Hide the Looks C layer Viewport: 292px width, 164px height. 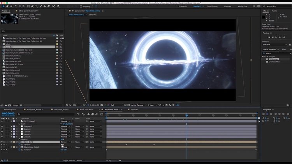[2, 137]
